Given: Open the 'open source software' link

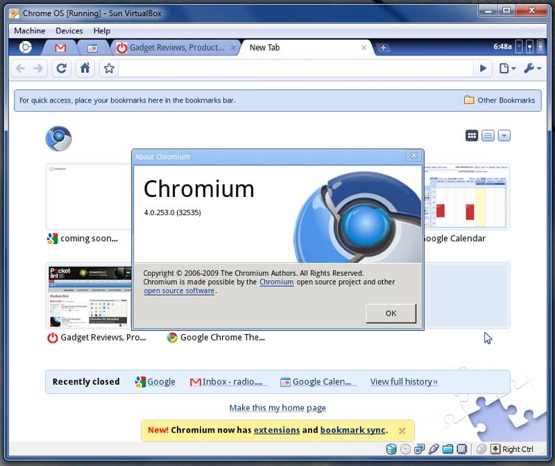Looking at the screenshot, I should point(179,291).
